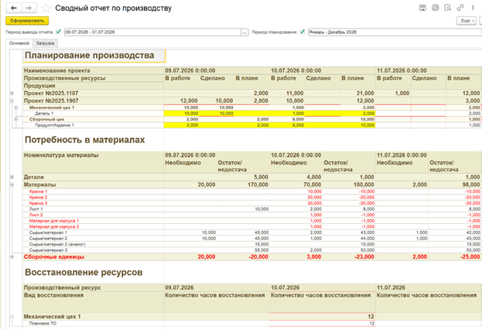Expand the Сборочные единицы group
Viewport: 482px width, 329px height.
click(12, 257)
